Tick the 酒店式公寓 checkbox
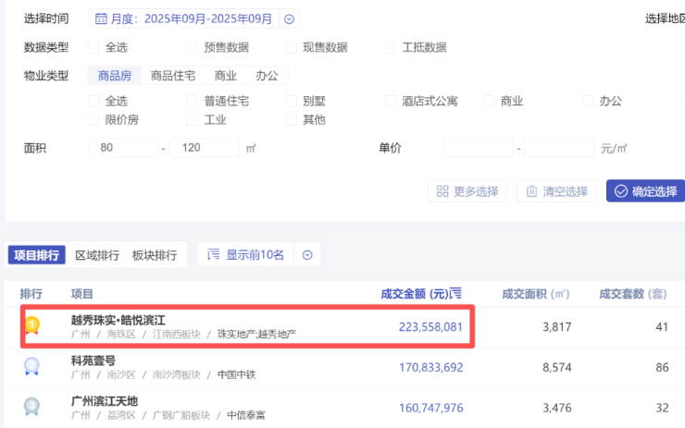The image size is (685, 428). pyautogui.click(x=392, y=101)
